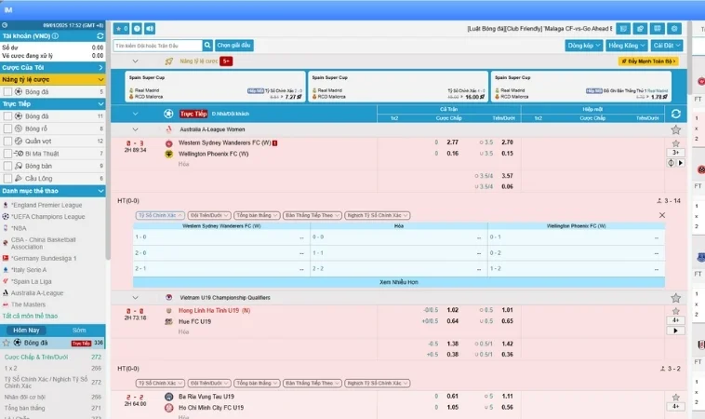The width and height of the screenshot is (705, 419).
Task: Open the Hồng Kông odds format dropdown
Action: [627, 45]
